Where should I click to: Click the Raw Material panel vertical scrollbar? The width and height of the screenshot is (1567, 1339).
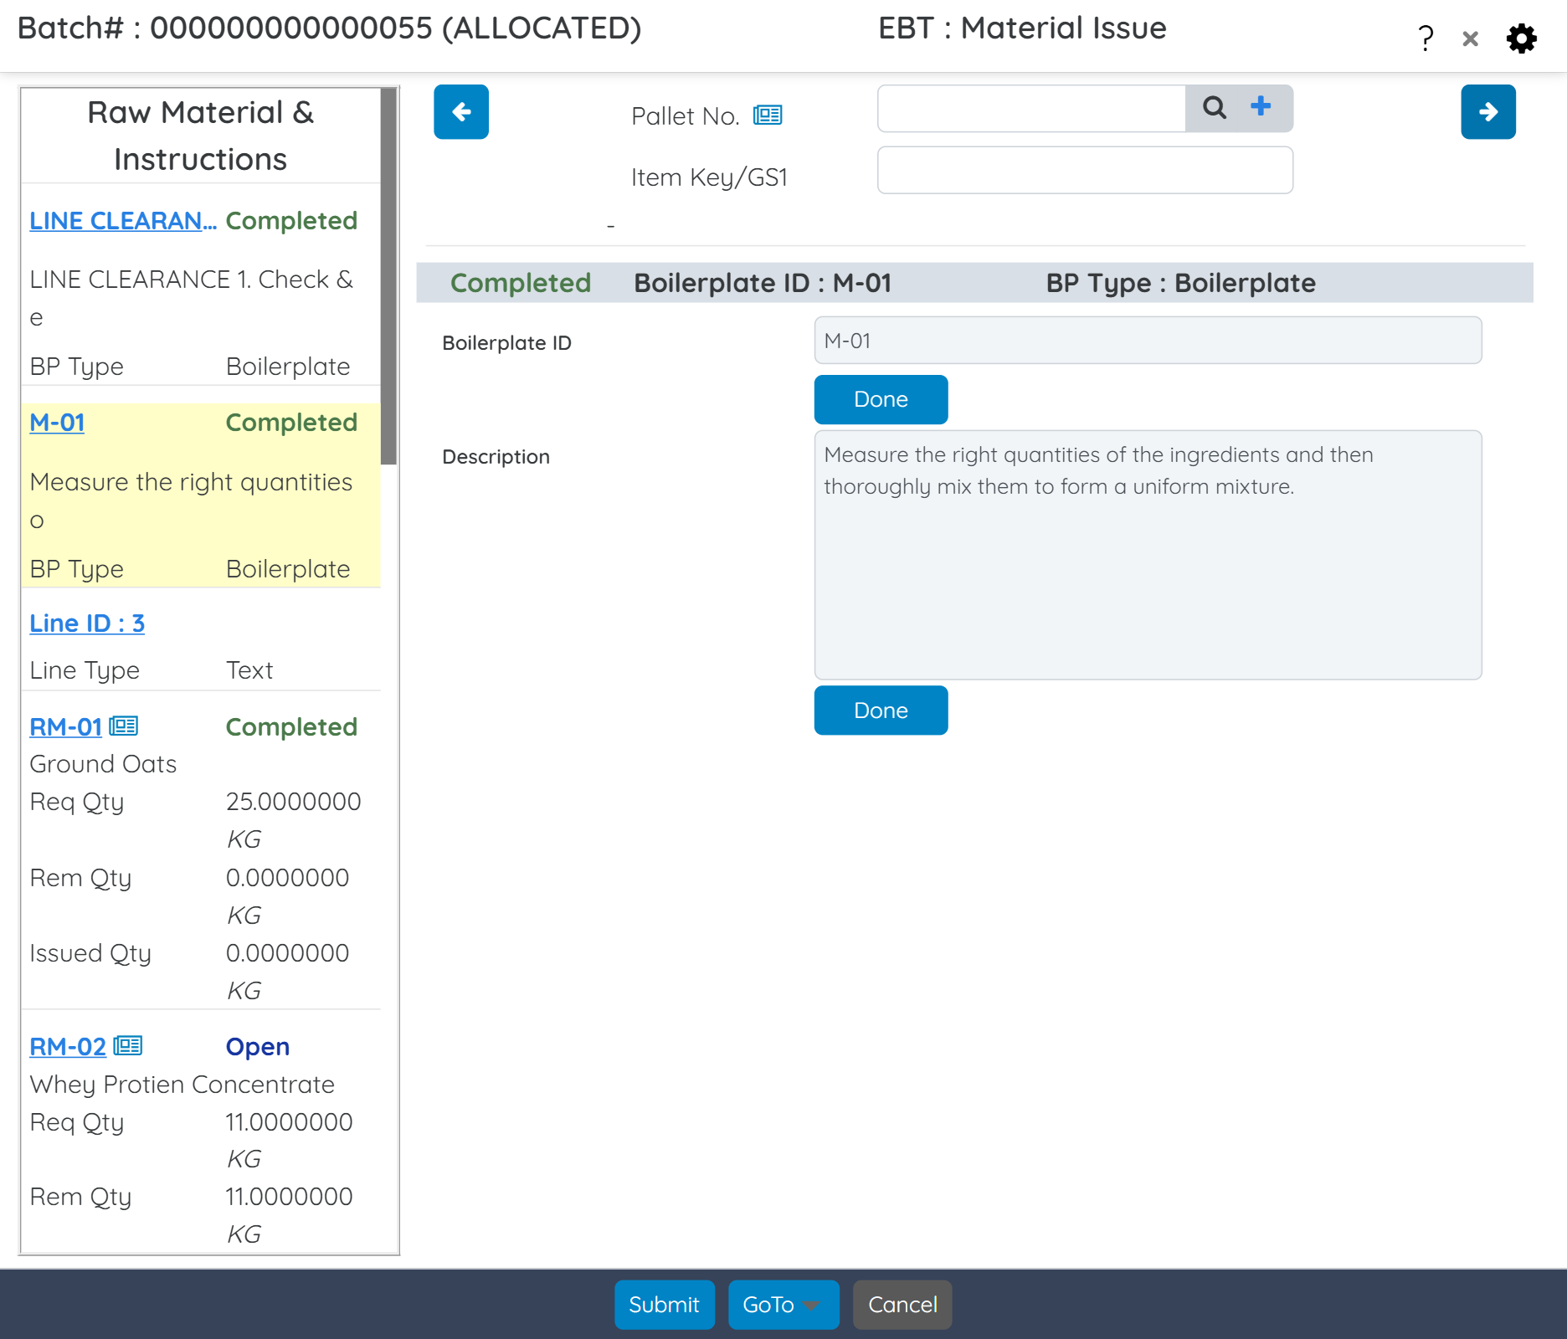pyautogui.click(x=388, y=276)
